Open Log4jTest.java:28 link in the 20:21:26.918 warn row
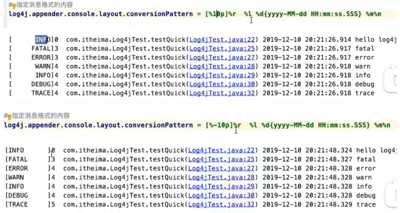The height and width of the screenshot is (213, 400). 222,66
